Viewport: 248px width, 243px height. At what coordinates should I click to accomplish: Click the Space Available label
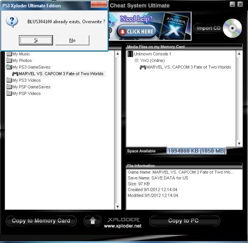click(141, 151)
